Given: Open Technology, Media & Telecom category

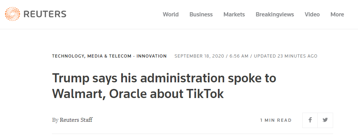Looking at the screenshot, I should (x=92, y=56).
